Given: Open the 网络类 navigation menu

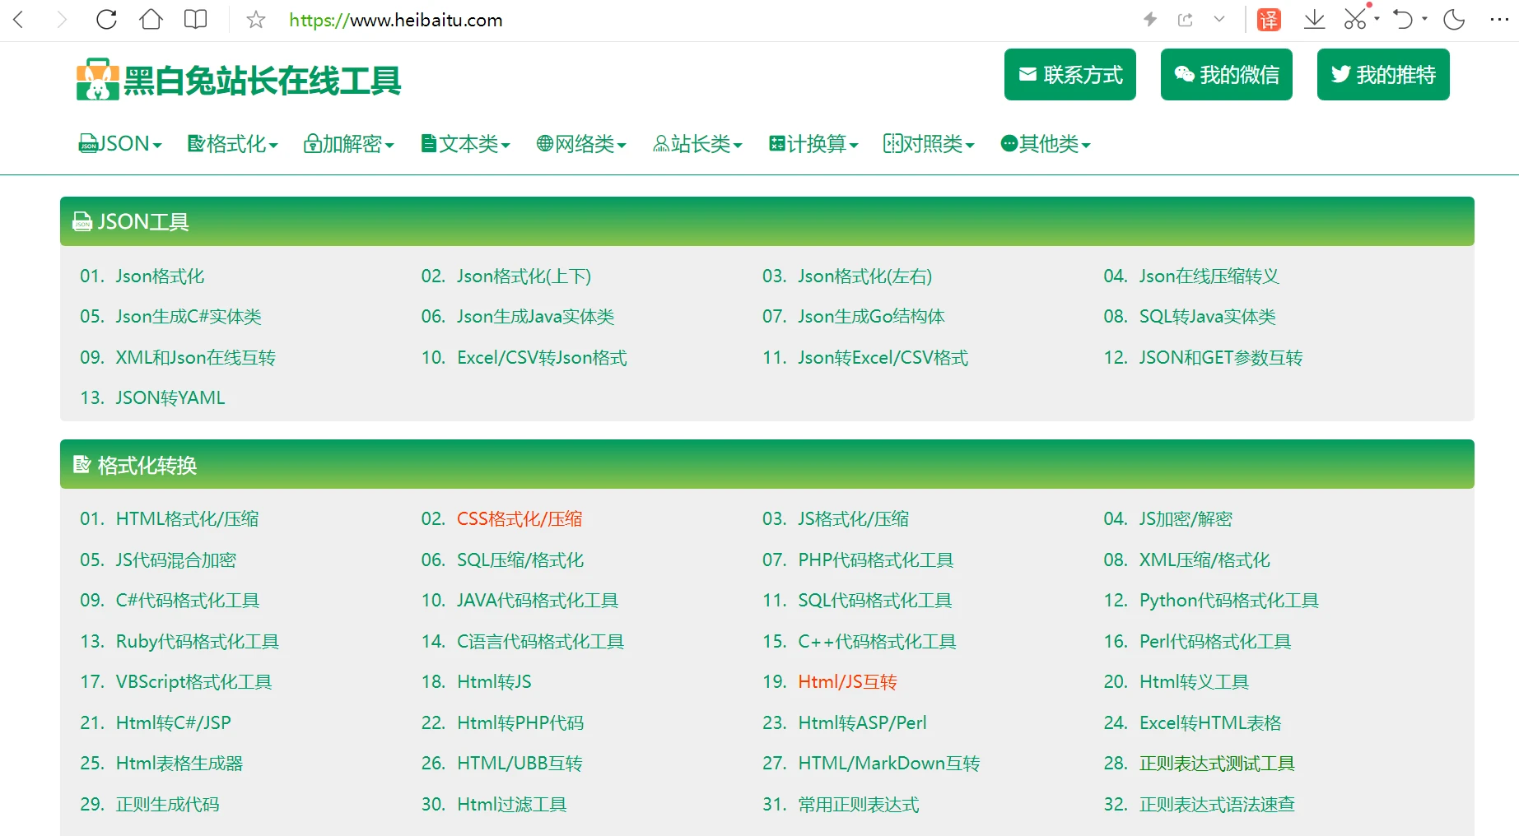Looking at the screenshot, I should [581, 144].
